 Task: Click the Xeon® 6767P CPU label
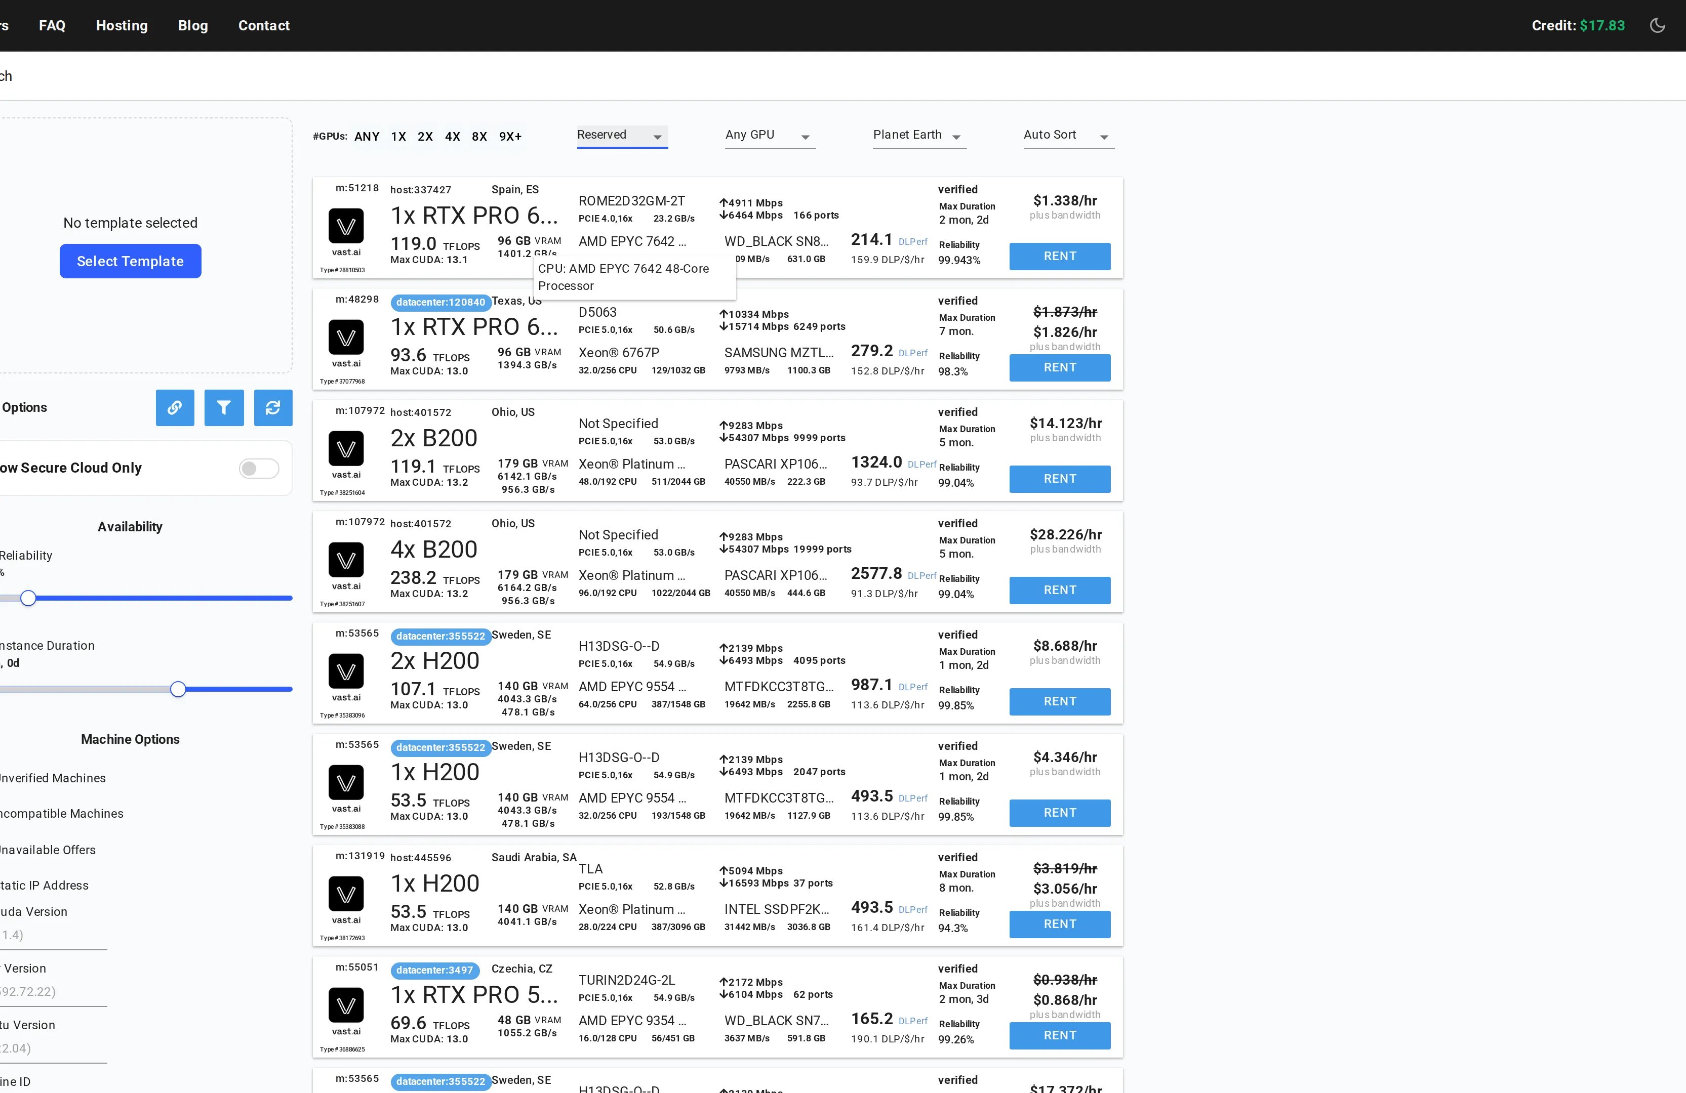tap(618, 353)
